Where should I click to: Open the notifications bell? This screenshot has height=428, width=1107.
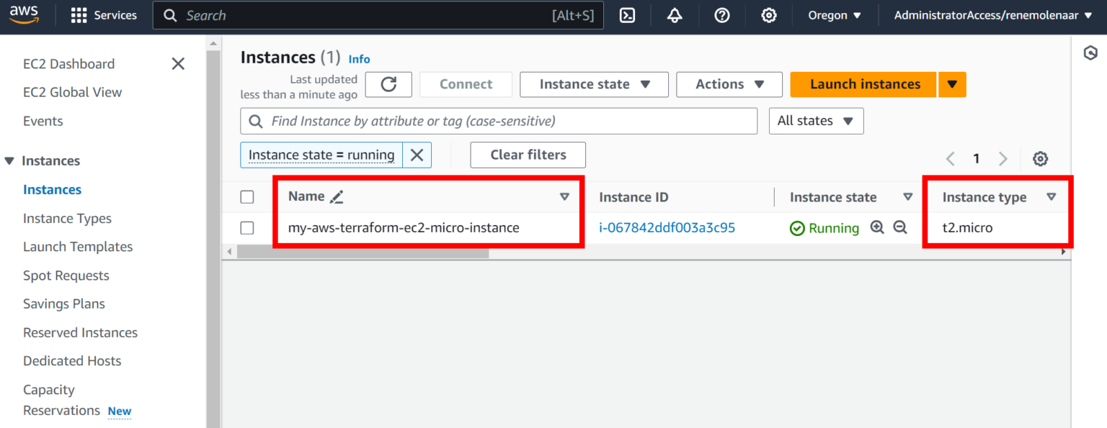pos(674,14)
